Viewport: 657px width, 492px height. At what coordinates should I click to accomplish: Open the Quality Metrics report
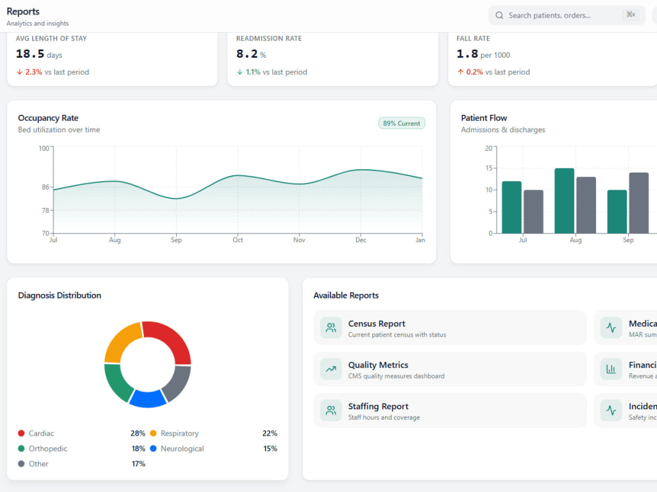[x=450, y=369]
